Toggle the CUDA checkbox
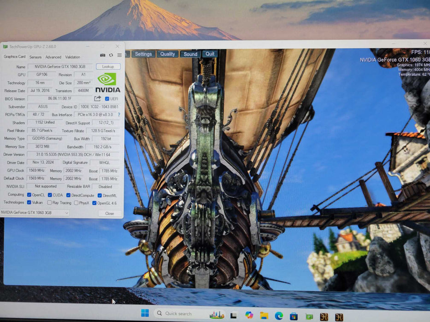430x322 pixels. (x=50, y=195)
